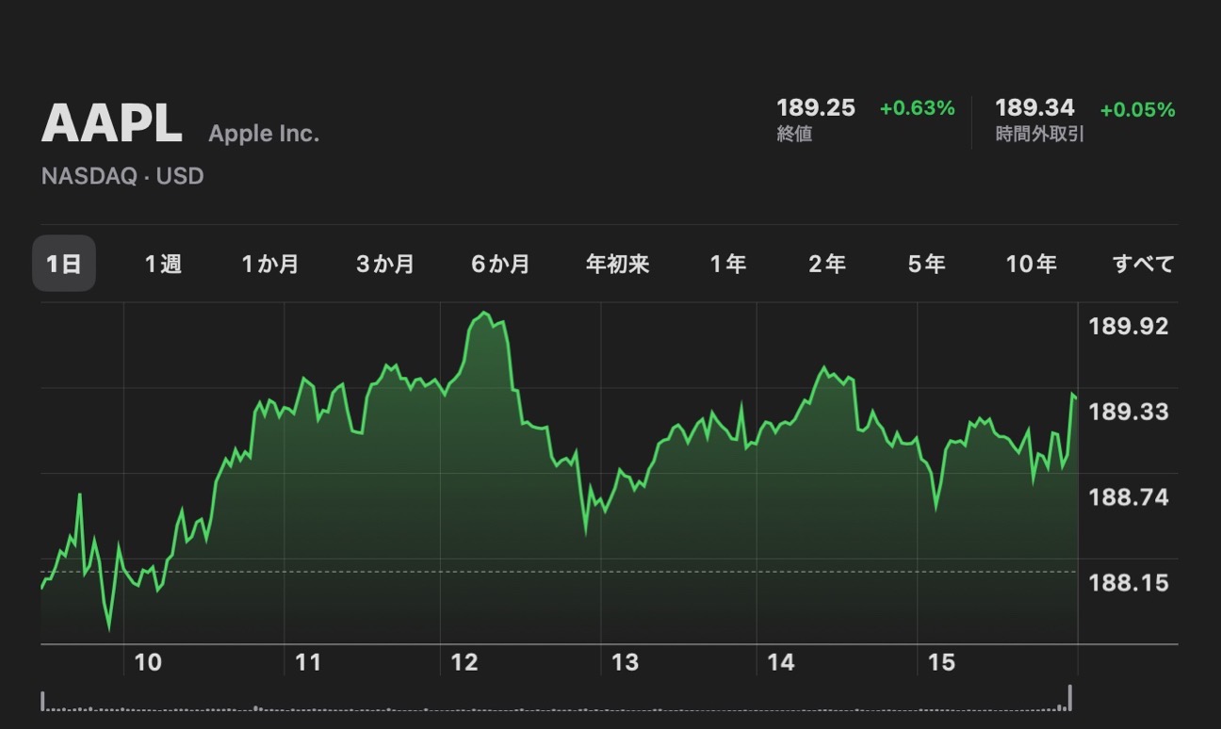Image resolution: width=1221 pixels, height=729 pixels.
Task: Click the 189.33 y-axis label
Action: coord(1129,412)
